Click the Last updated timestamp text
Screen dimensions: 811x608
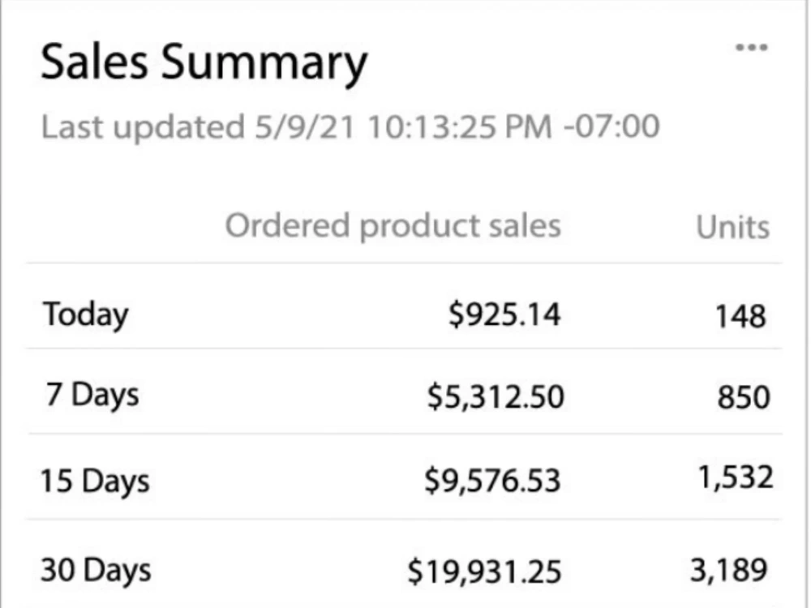[350, 126]
